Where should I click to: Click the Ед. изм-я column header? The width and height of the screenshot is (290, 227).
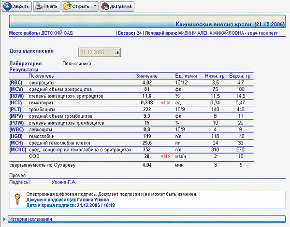186,76
